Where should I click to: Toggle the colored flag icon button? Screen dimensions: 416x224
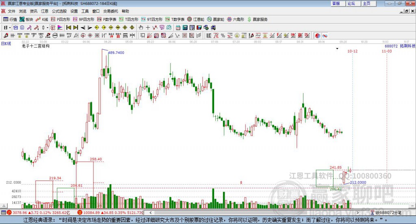pyautogui.click(x=60, y=28)
